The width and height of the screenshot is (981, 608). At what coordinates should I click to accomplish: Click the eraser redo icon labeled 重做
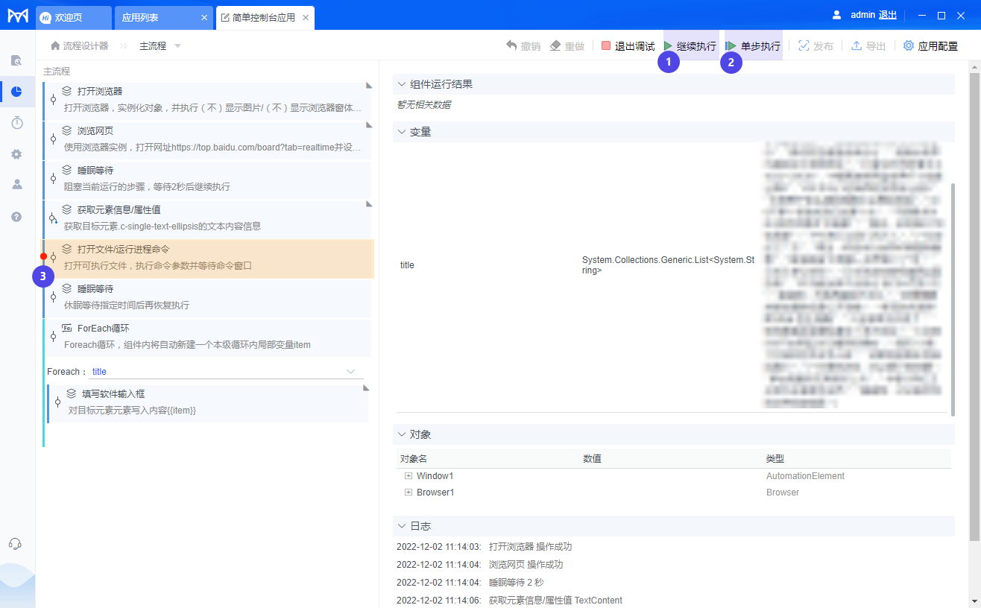[555, 45]
